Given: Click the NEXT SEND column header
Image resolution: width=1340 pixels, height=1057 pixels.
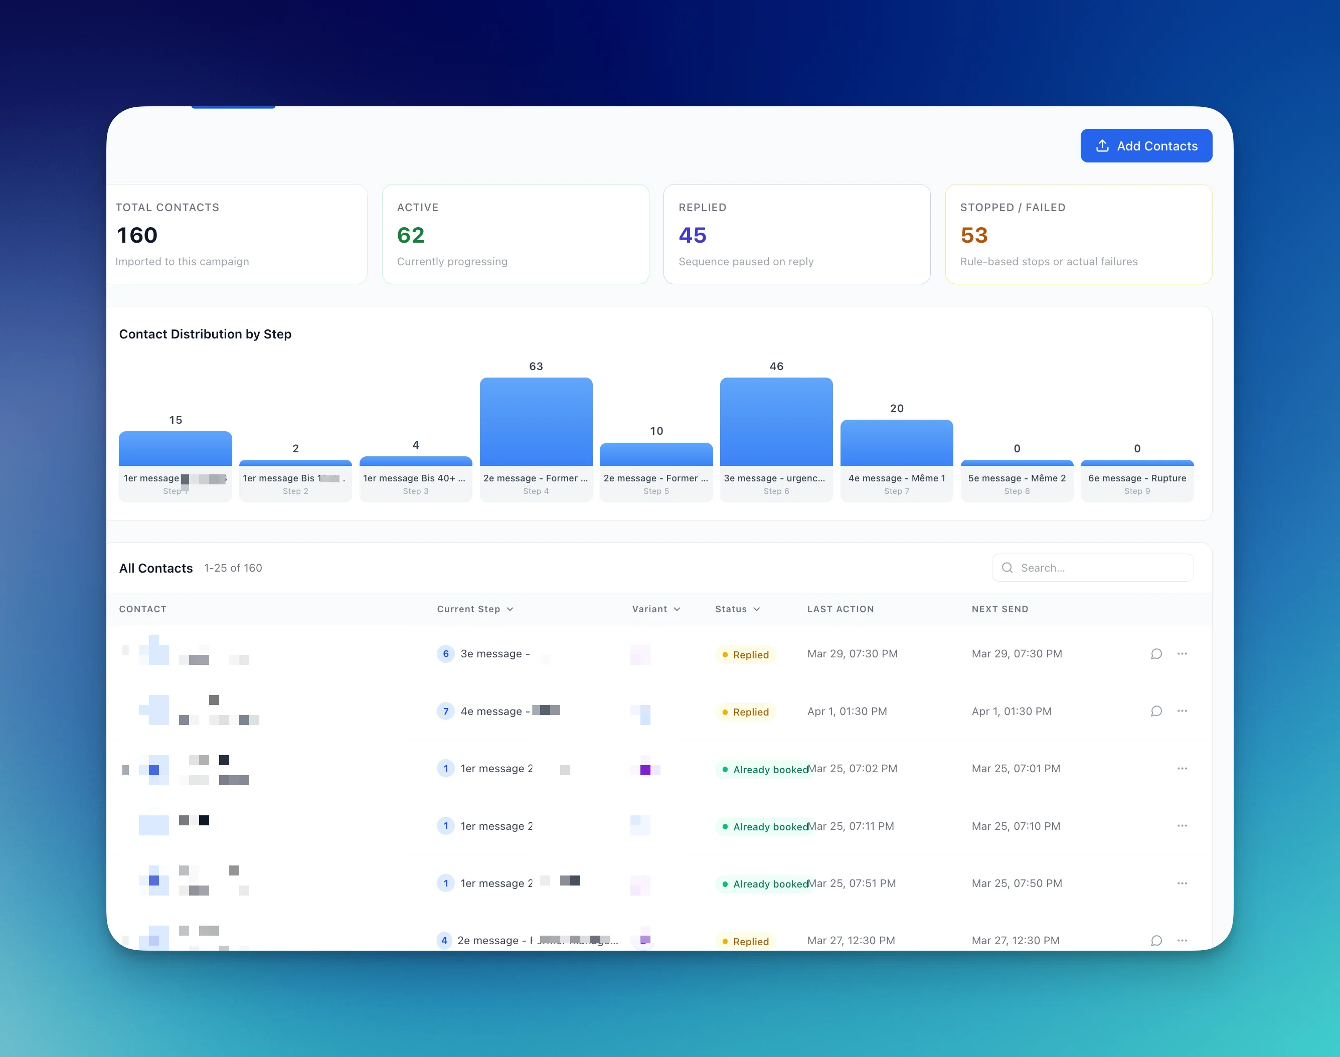Looking at the screenshot, I should (999, 609).
